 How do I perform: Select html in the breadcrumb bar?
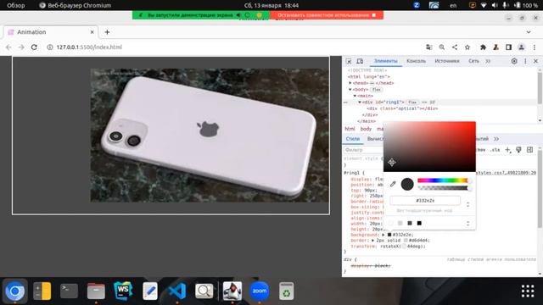coord(350,129)
